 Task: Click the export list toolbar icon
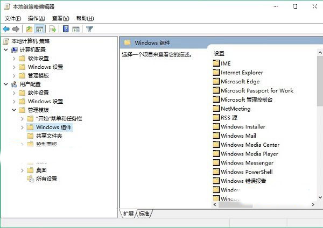coord(53,29)
